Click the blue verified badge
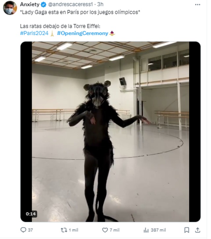Screen dimensions: 211x239 click(44, 5)
